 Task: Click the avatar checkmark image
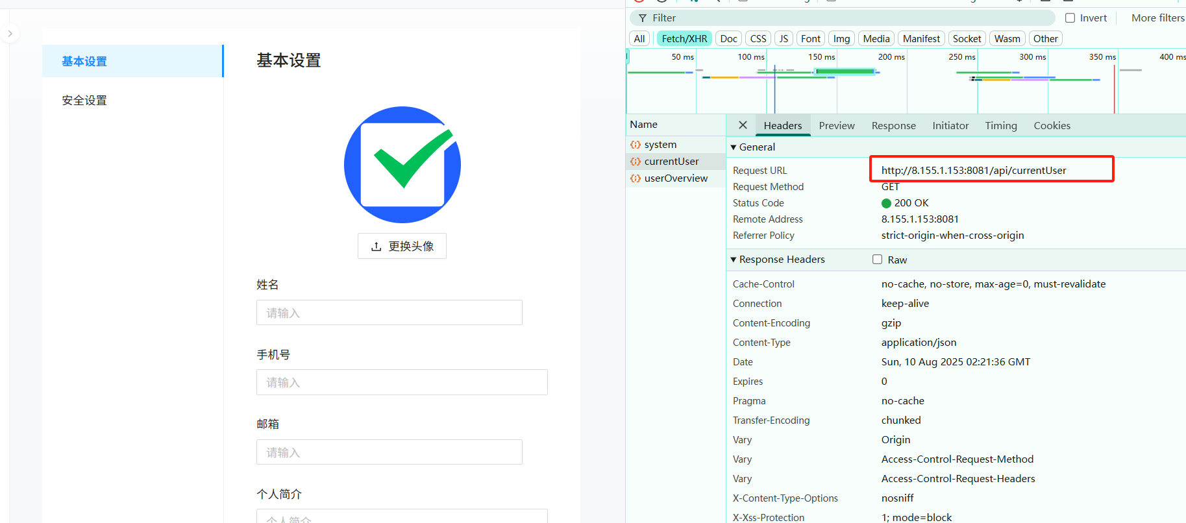click(402, 165)
